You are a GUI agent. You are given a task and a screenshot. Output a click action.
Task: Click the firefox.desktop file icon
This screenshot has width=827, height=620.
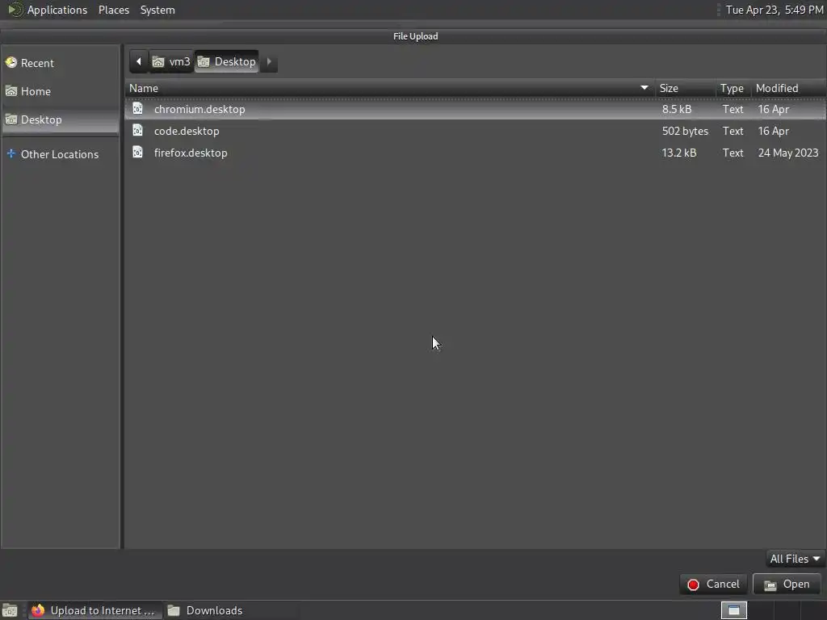tap(137, 153)
